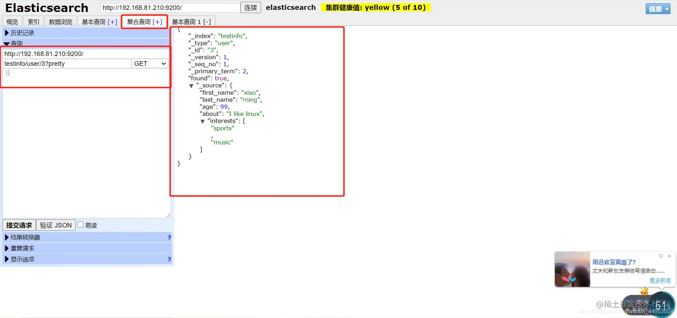Select the "first_name": "xiao" line
The height and width of the screenshot is (318, 677).
(230, 93)
